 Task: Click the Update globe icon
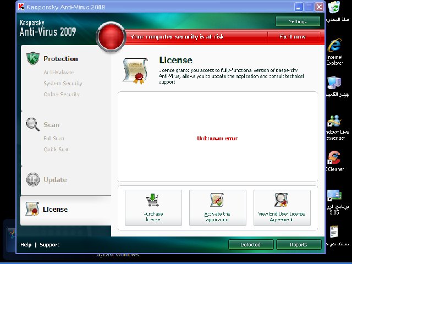(x=33, y=179)
